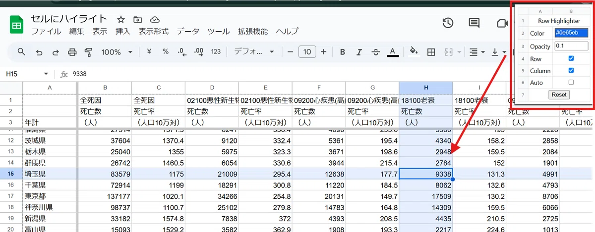Click the Reset button in Row Highlighter
Screen dimensions: 595x232
click(x=559, y=94)
